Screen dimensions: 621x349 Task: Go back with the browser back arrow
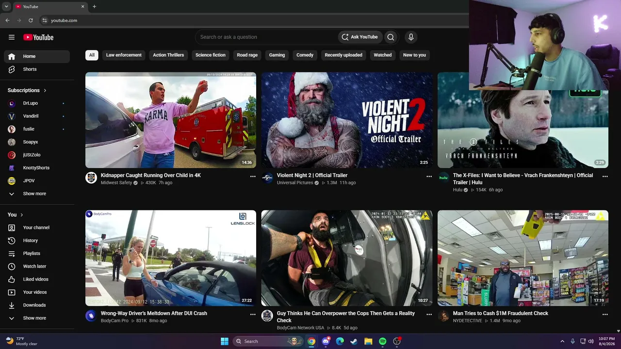7,20
